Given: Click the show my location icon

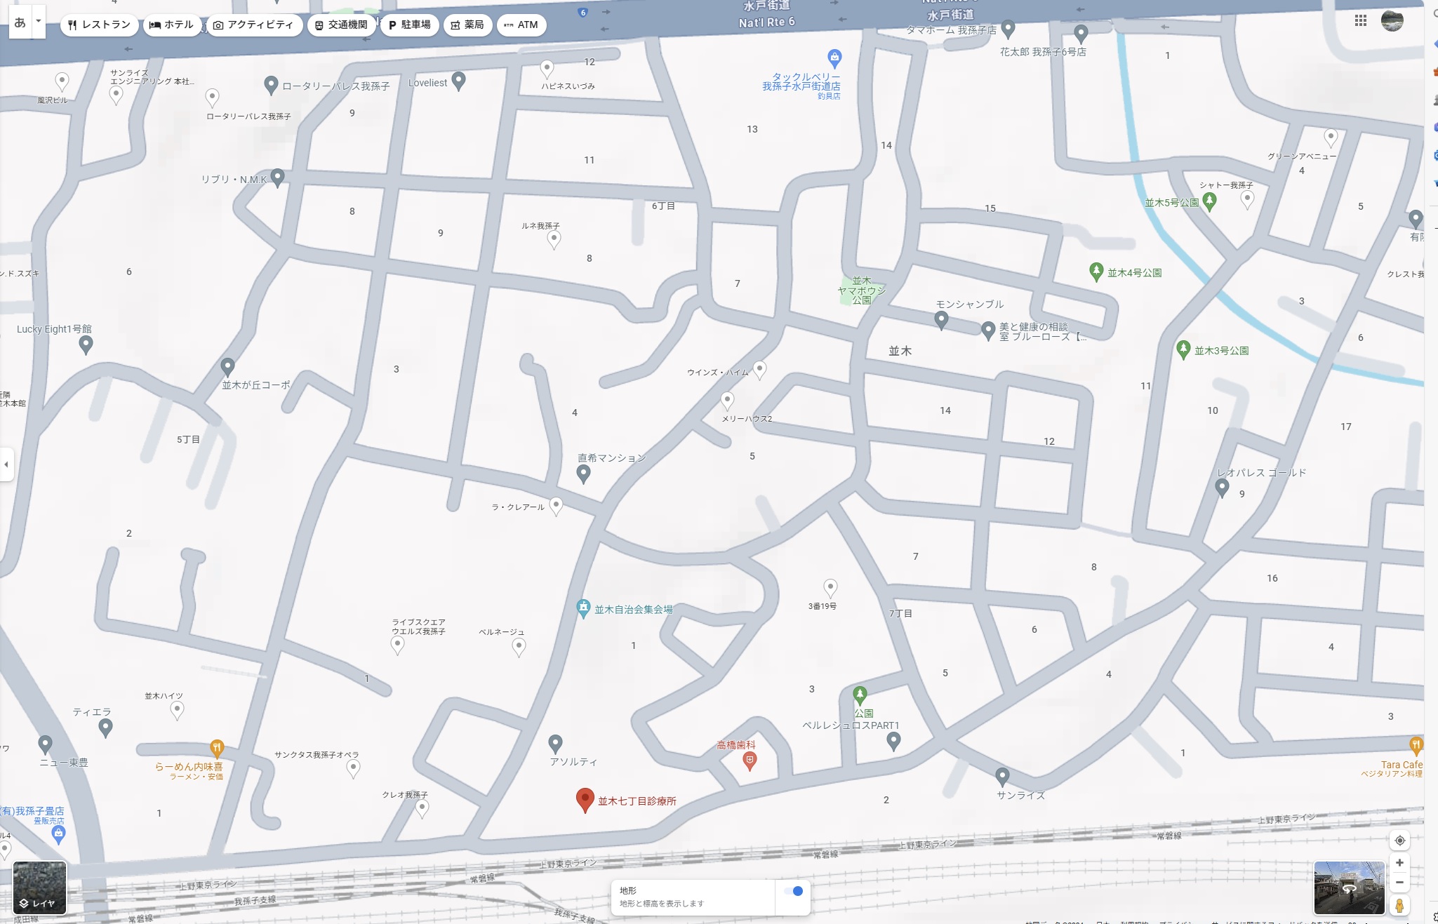Looking at the screenshot, I should 1399,841.
